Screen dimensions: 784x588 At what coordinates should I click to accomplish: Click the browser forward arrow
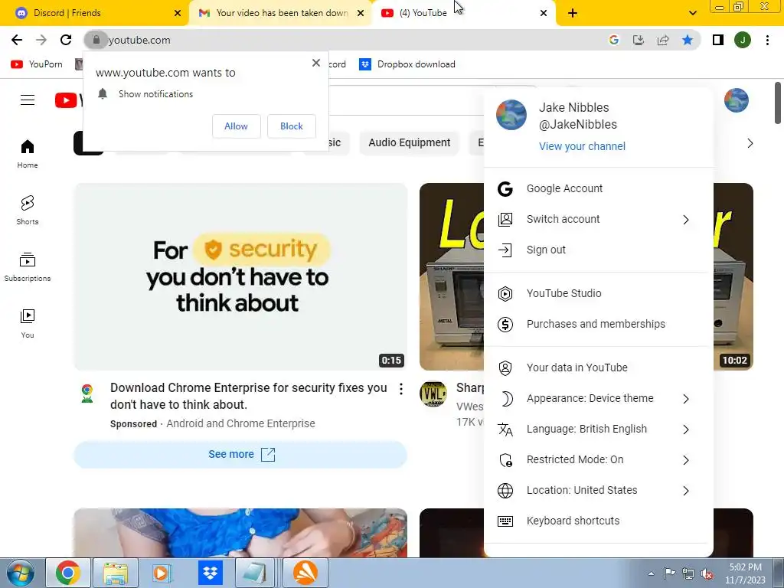(41, 40)
